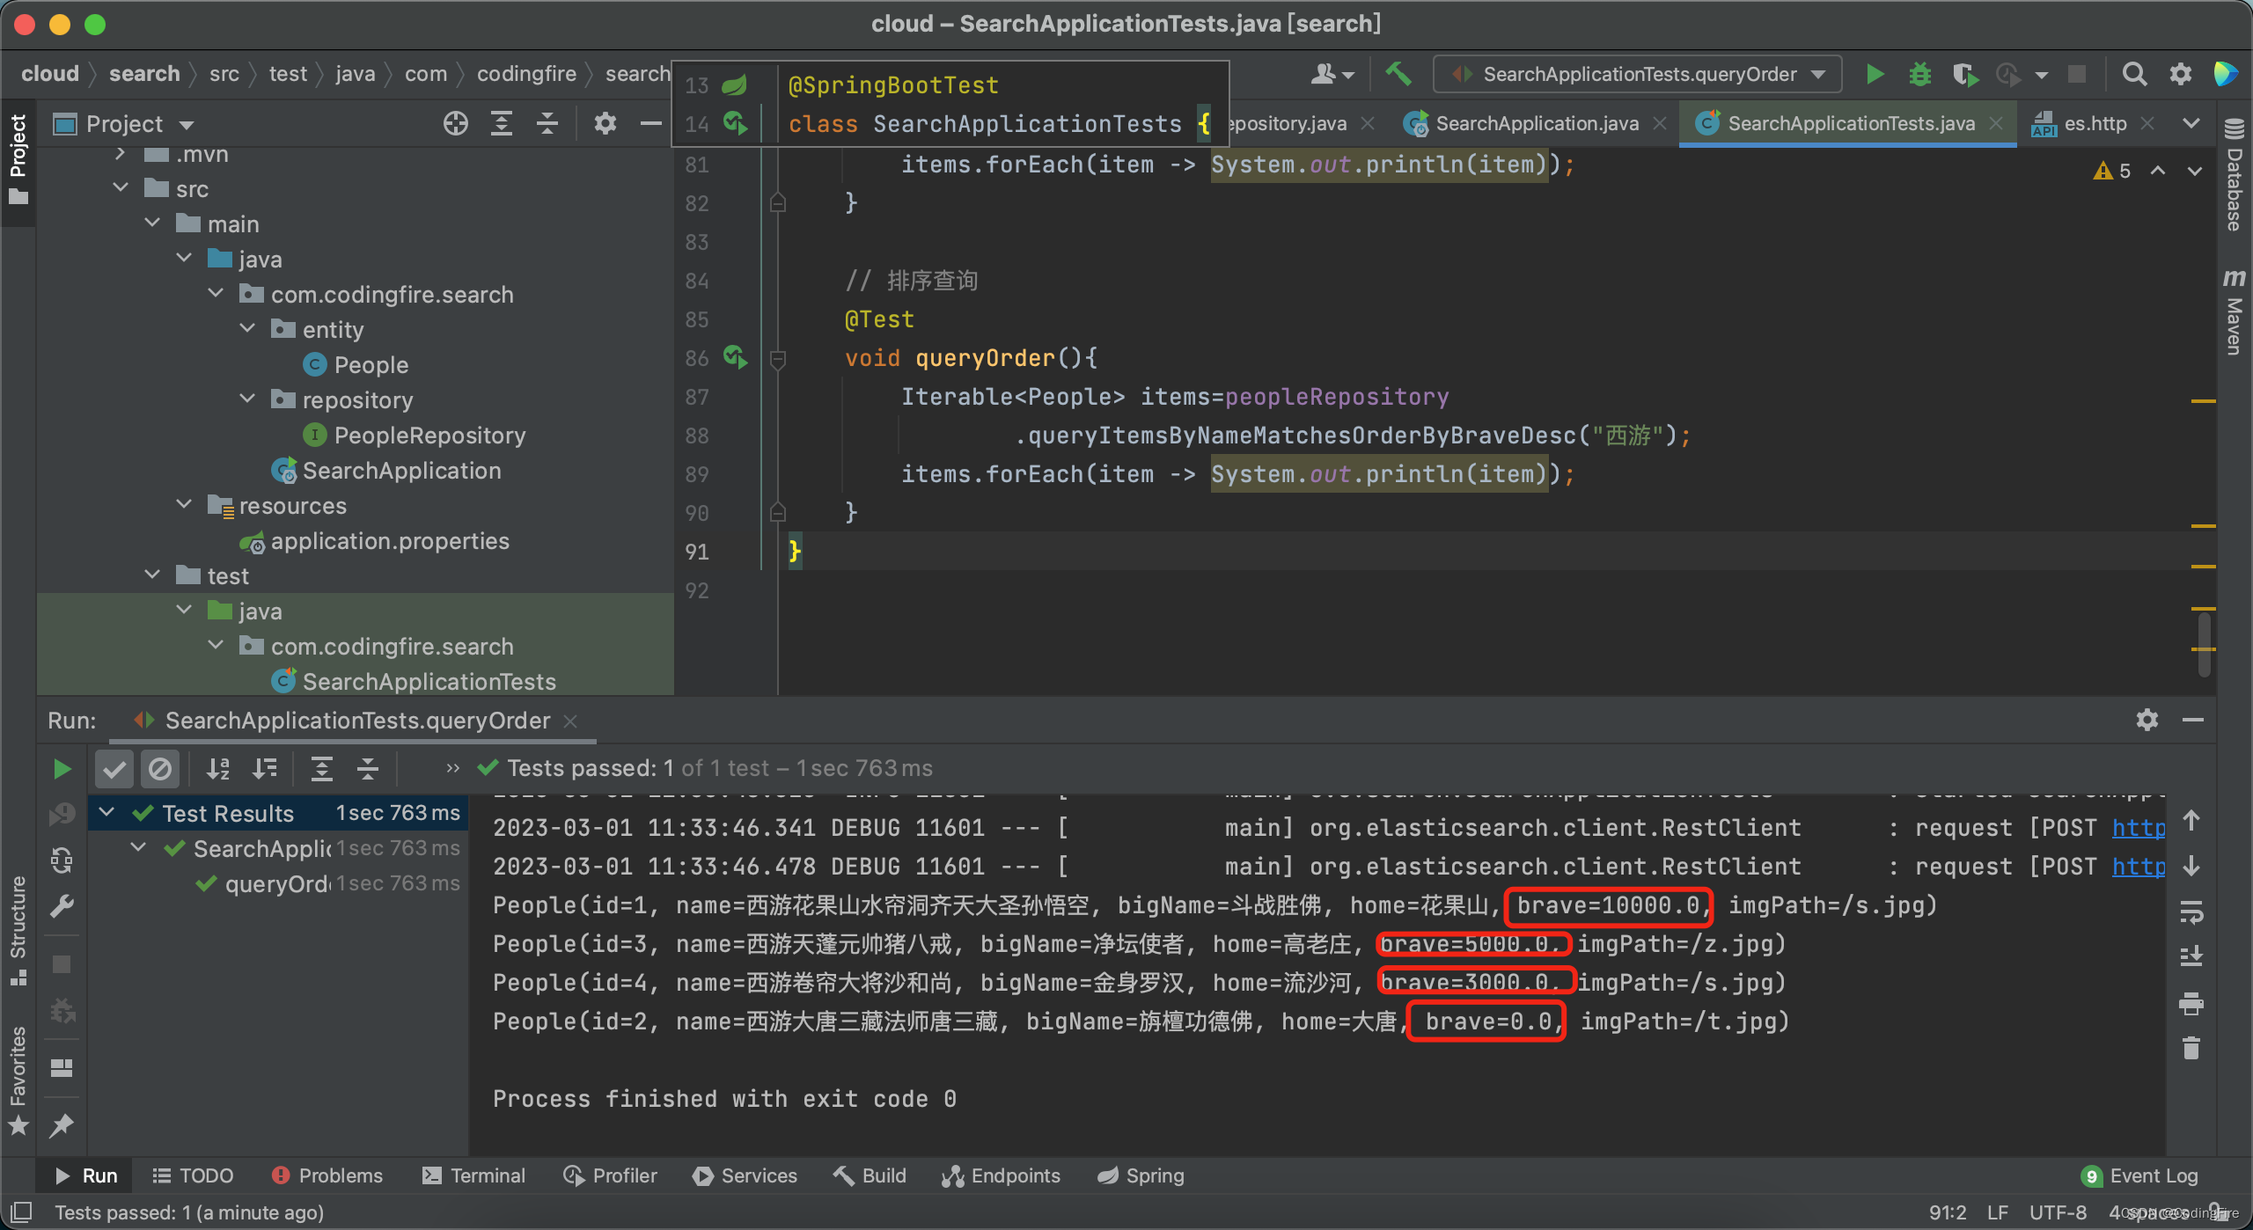
Task: Toggle Show Ignored tests button
Action: click(x=160, y=769)
